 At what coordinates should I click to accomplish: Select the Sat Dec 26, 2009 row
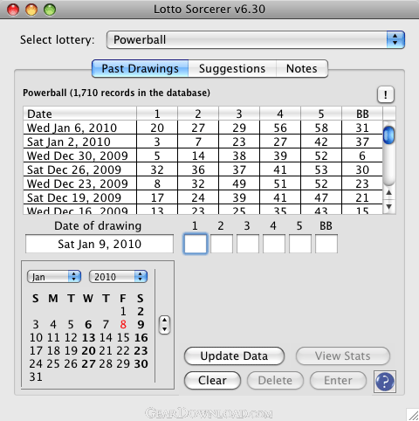(x=203, y=169)
